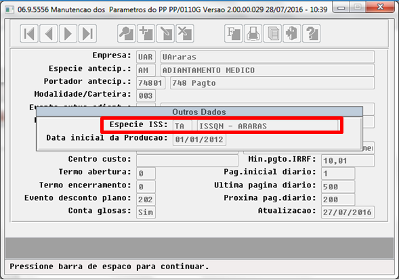Screen dimensions: 399x280
Task: Click the exit door icon
Action: coord(292,33)
